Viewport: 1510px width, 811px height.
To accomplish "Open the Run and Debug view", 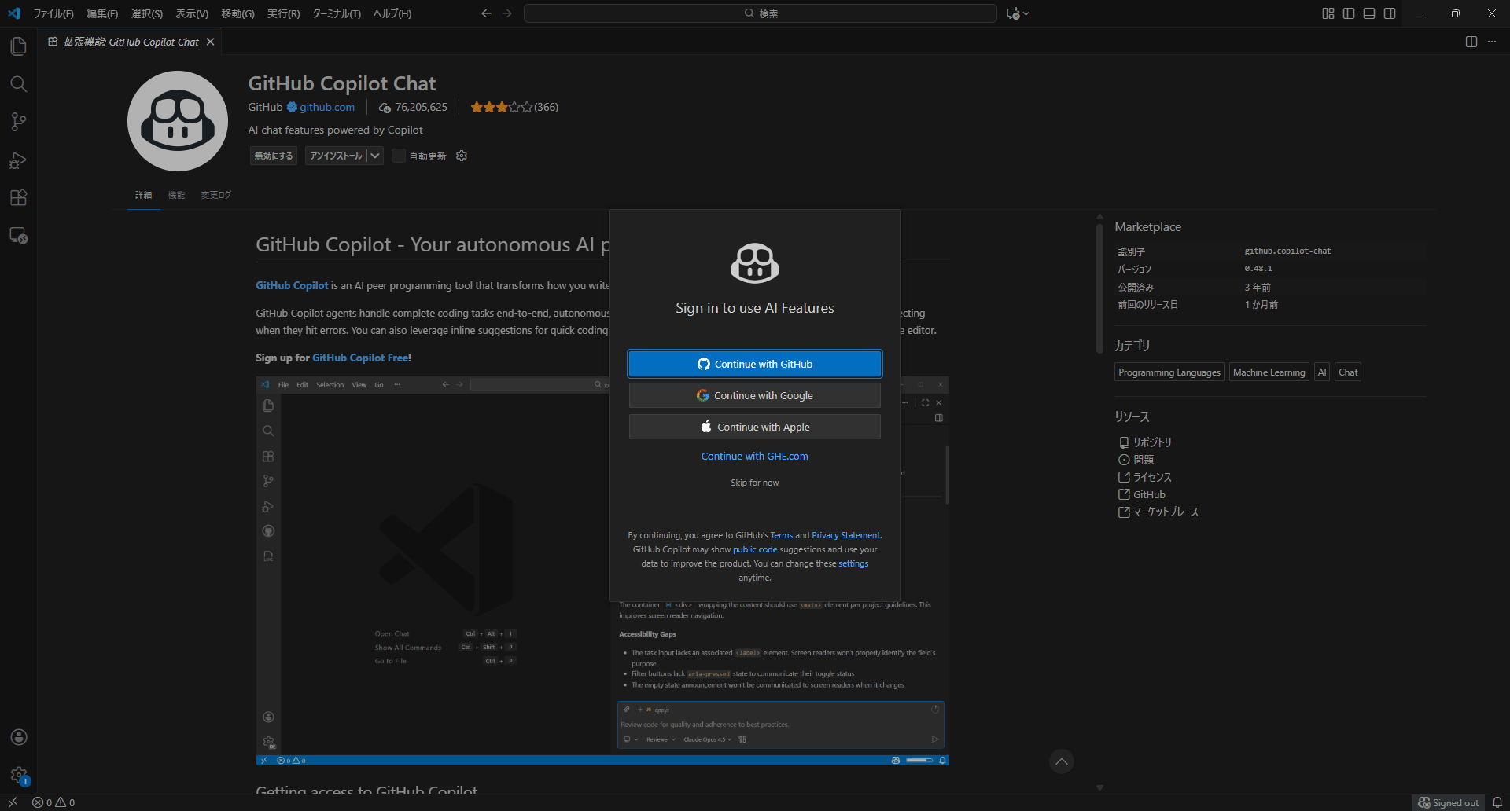I will pyautogui.click(x=18, y=160).
